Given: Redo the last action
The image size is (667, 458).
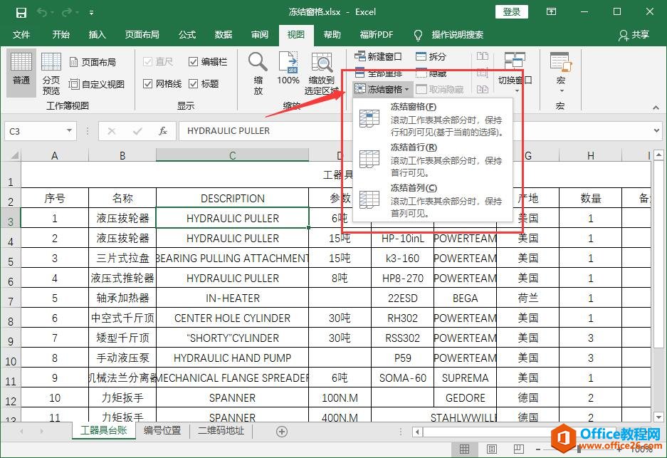Looking at the screenshot, I should click(67, 12).
